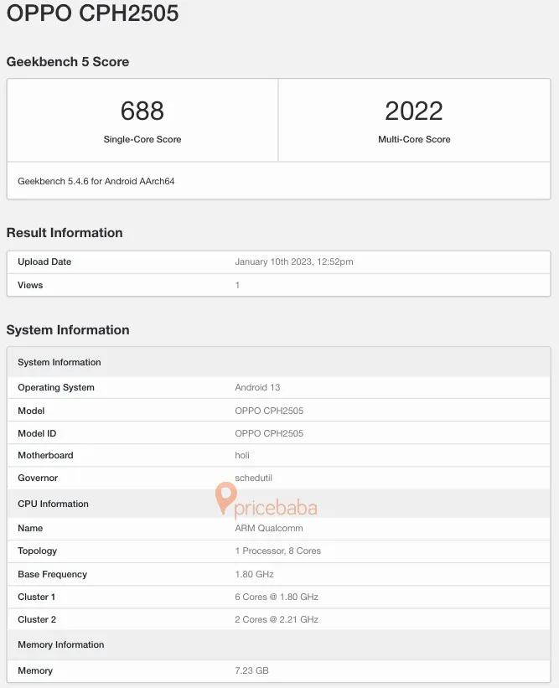559x688 pixels.
Task: Click the Memory label in the last row
Action: [x=35, y=671]
